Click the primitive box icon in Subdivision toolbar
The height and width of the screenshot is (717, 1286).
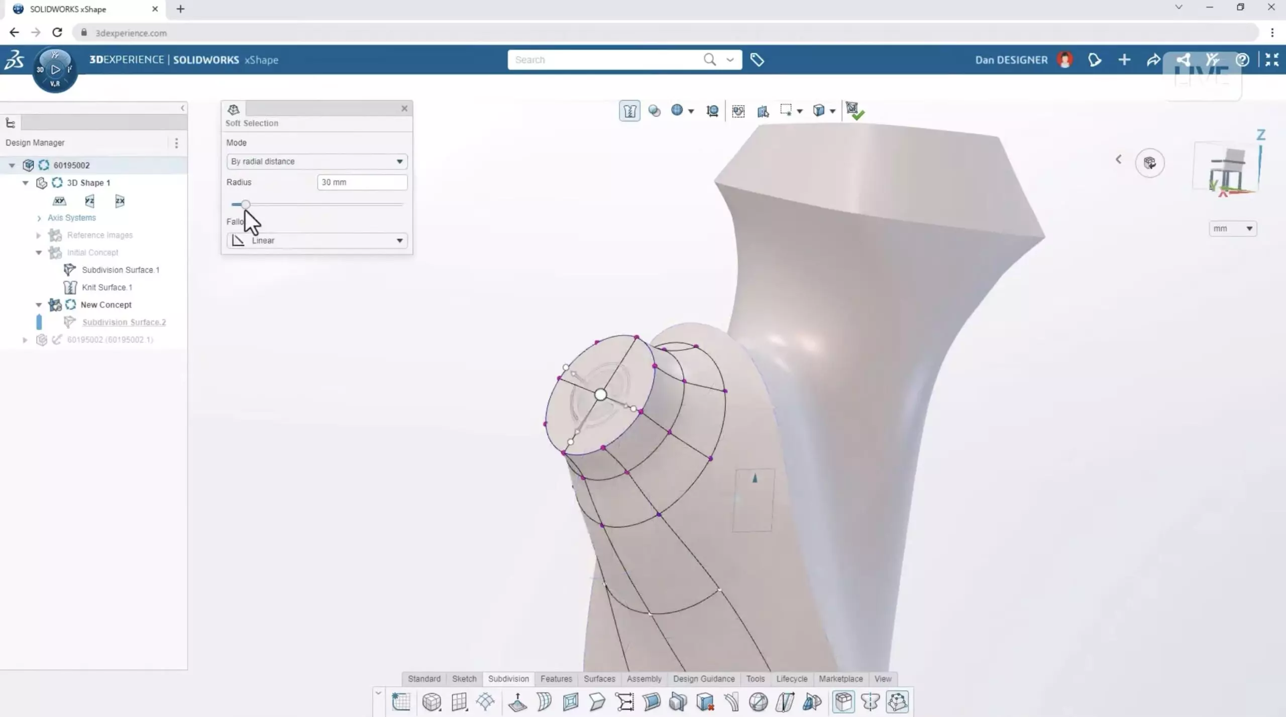tap(432, 702)
